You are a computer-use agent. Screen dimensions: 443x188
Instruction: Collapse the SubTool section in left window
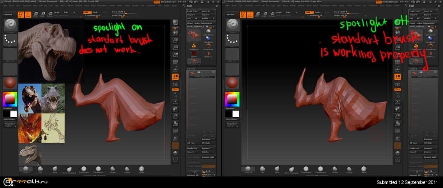tap(190, 69)
